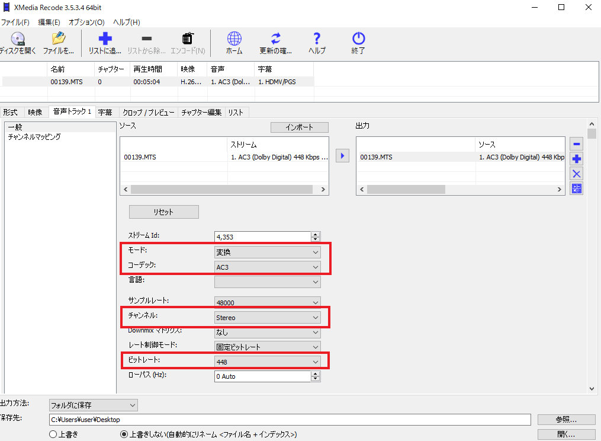The height and width of the screenshot is (441, 601).
Task: Click XMedia Recode app icon in title bar
Action: point(7,7)
